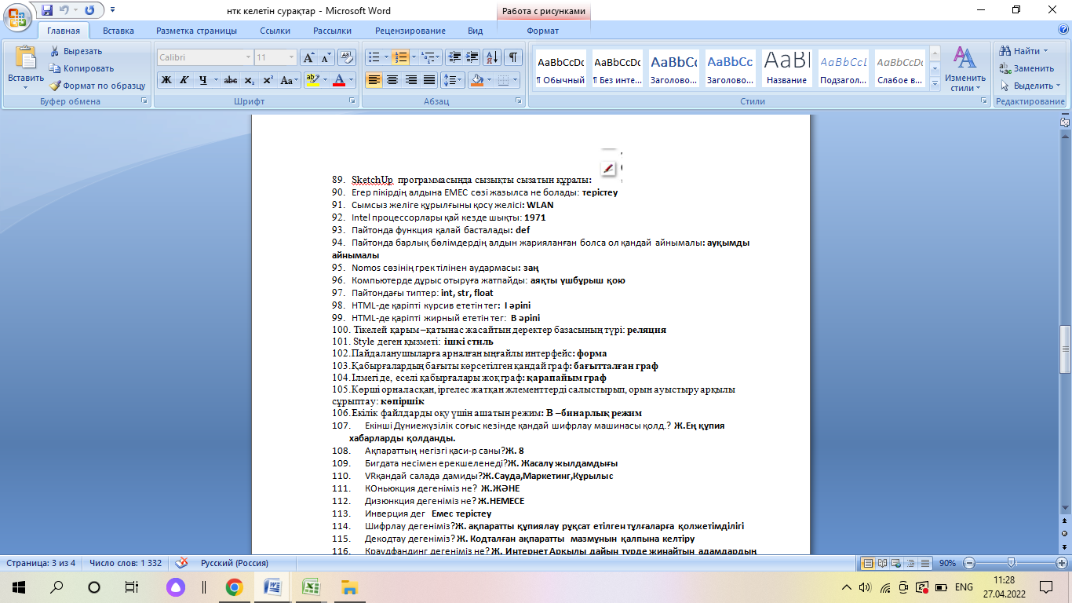Open Font dialog launcher in Шрифт group
The image size is (1072, 603).
[351, 101]
